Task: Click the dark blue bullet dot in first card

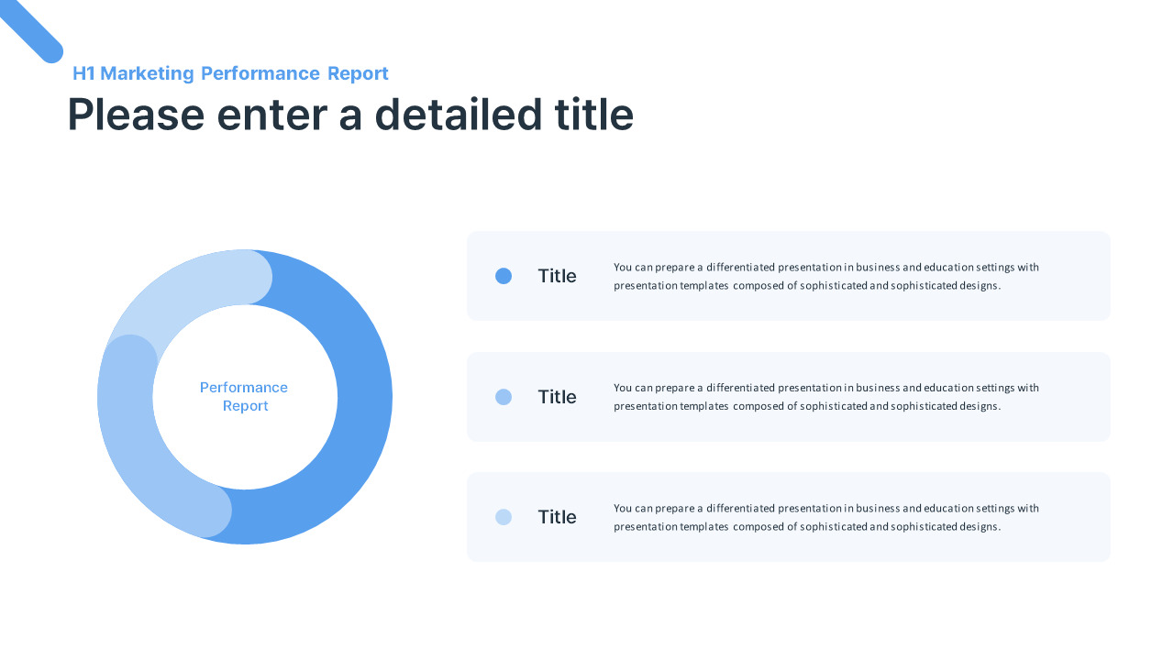Action: (504, 276)
